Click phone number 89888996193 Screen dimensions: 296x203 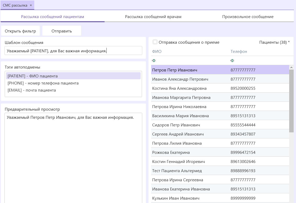[x=243, y=171]
